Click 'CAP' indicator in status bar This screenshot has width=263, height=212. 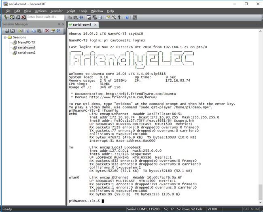point(246,209)
